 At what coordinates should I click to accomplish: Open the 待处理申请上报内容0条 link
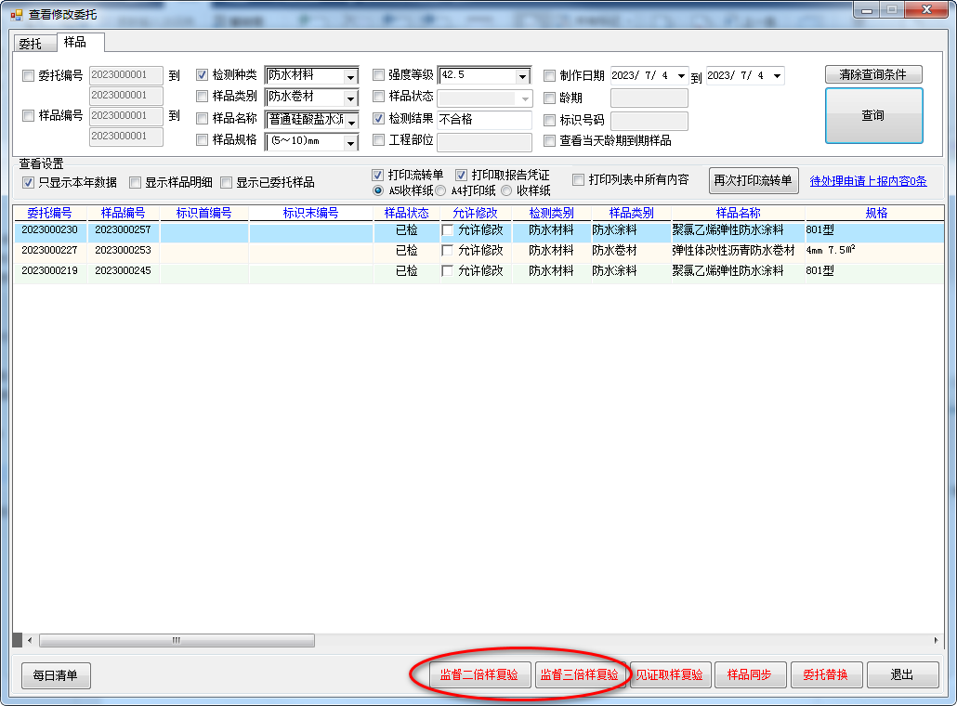pos(868,181)
